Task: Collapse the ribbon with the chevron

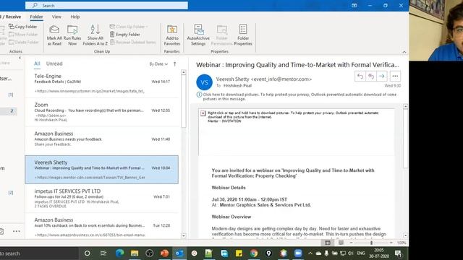Action: (404, 52)
